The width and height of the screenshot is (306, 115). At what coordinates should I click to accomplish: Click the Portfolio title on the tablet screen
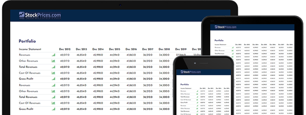coord(219,40)
